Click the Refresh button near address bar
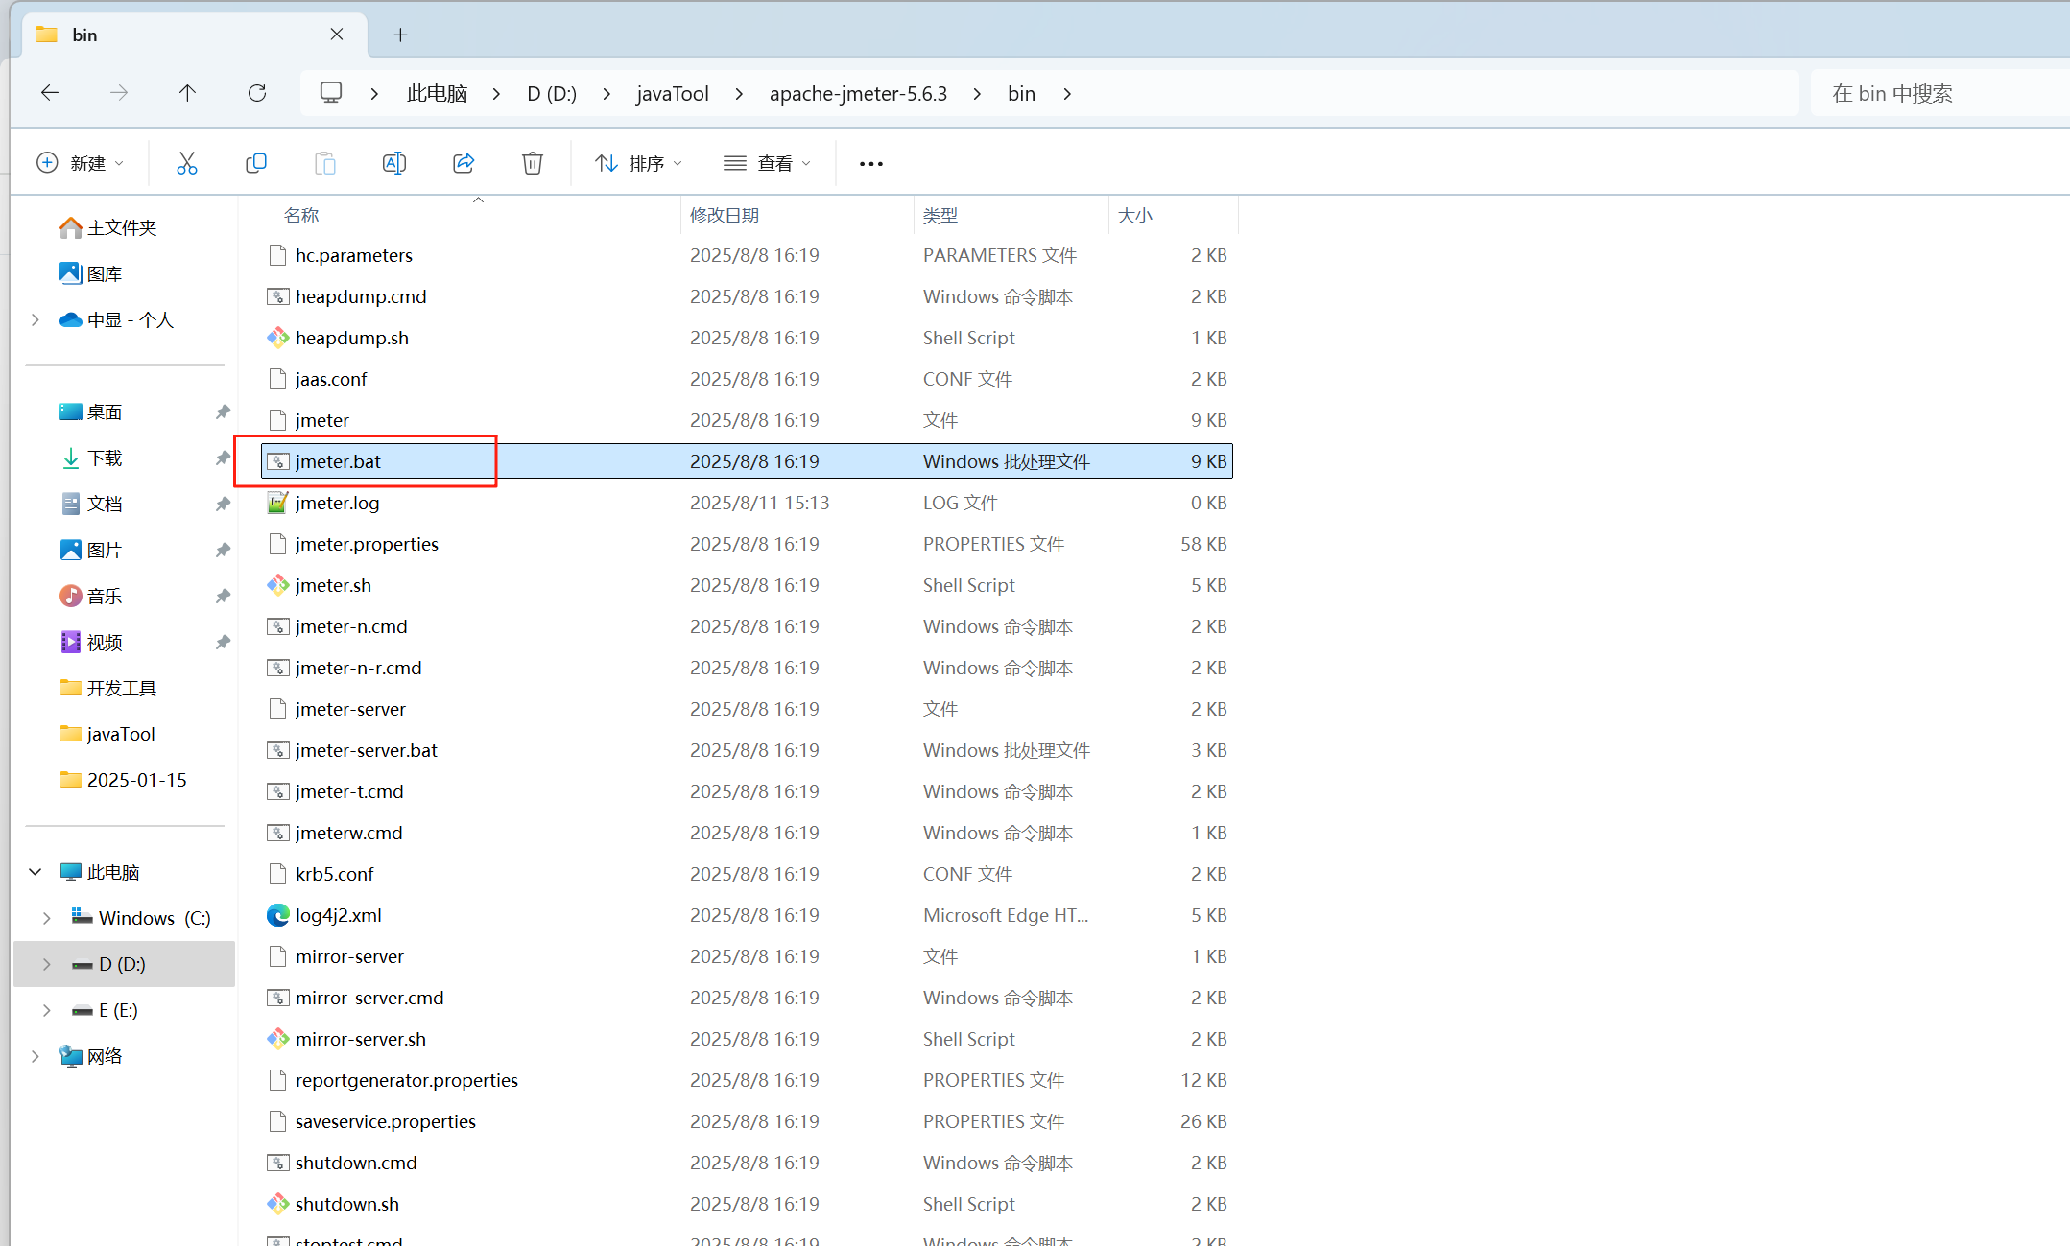The height and width of the screenshot is (1246, 2070). click(257, 93)
